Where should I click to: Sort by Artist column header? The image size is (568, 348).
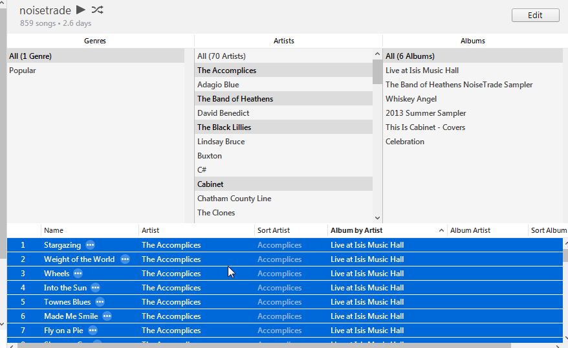click(x=196, y=230)
